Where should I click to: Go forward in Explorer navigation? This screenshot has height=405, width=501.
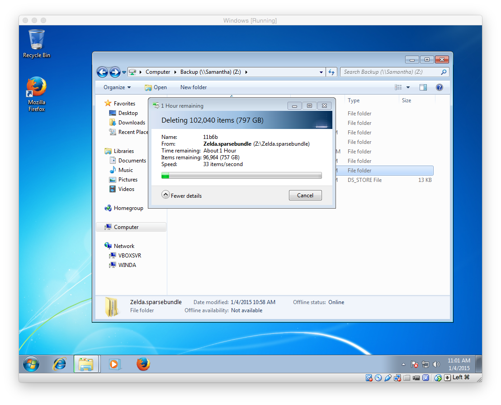pyautogui.click(x=115, y=72)
